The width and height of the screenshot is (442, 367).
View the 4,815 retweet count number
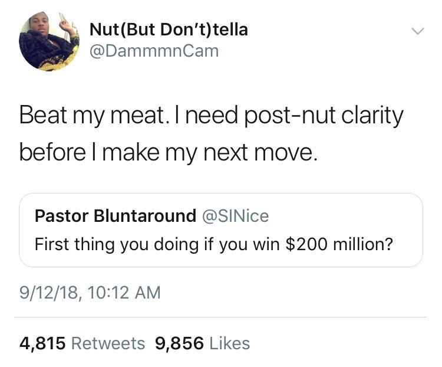click(42, 343)
